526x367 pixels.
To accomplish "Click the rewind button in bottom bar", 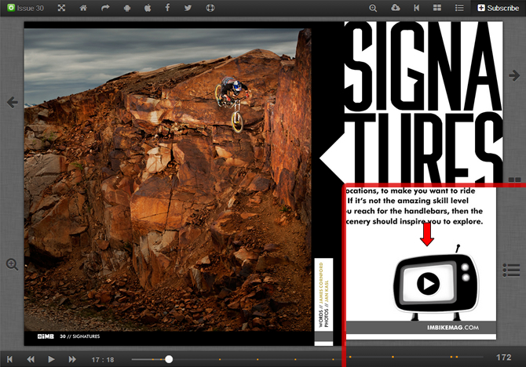I will pos(31,359).
